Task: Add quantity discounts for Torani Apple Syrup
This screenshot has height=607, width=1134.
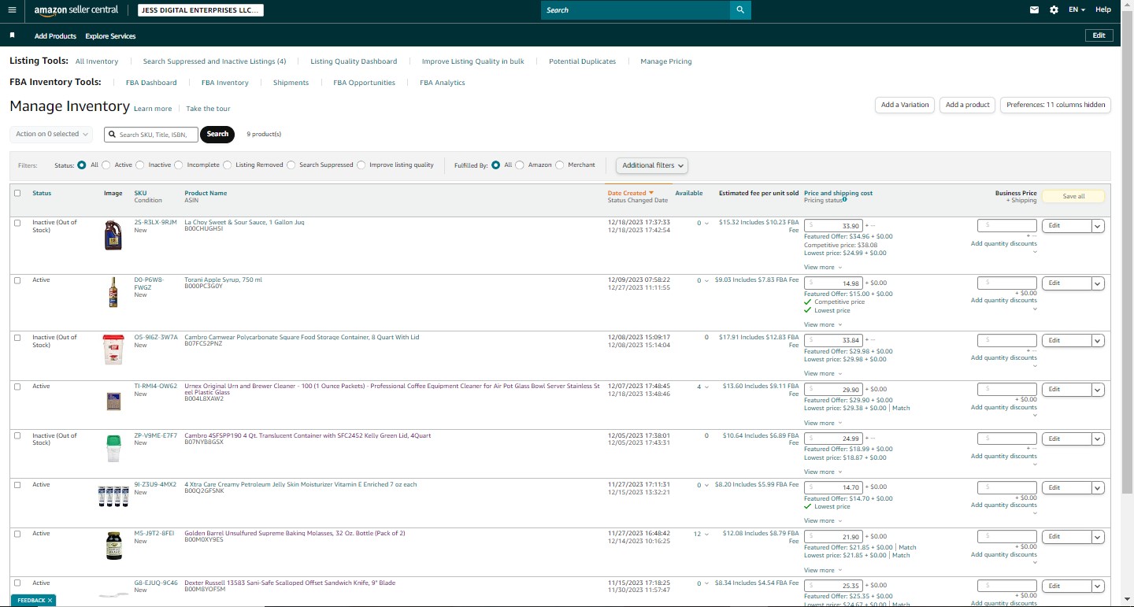Action: (x=1004, y=300)
